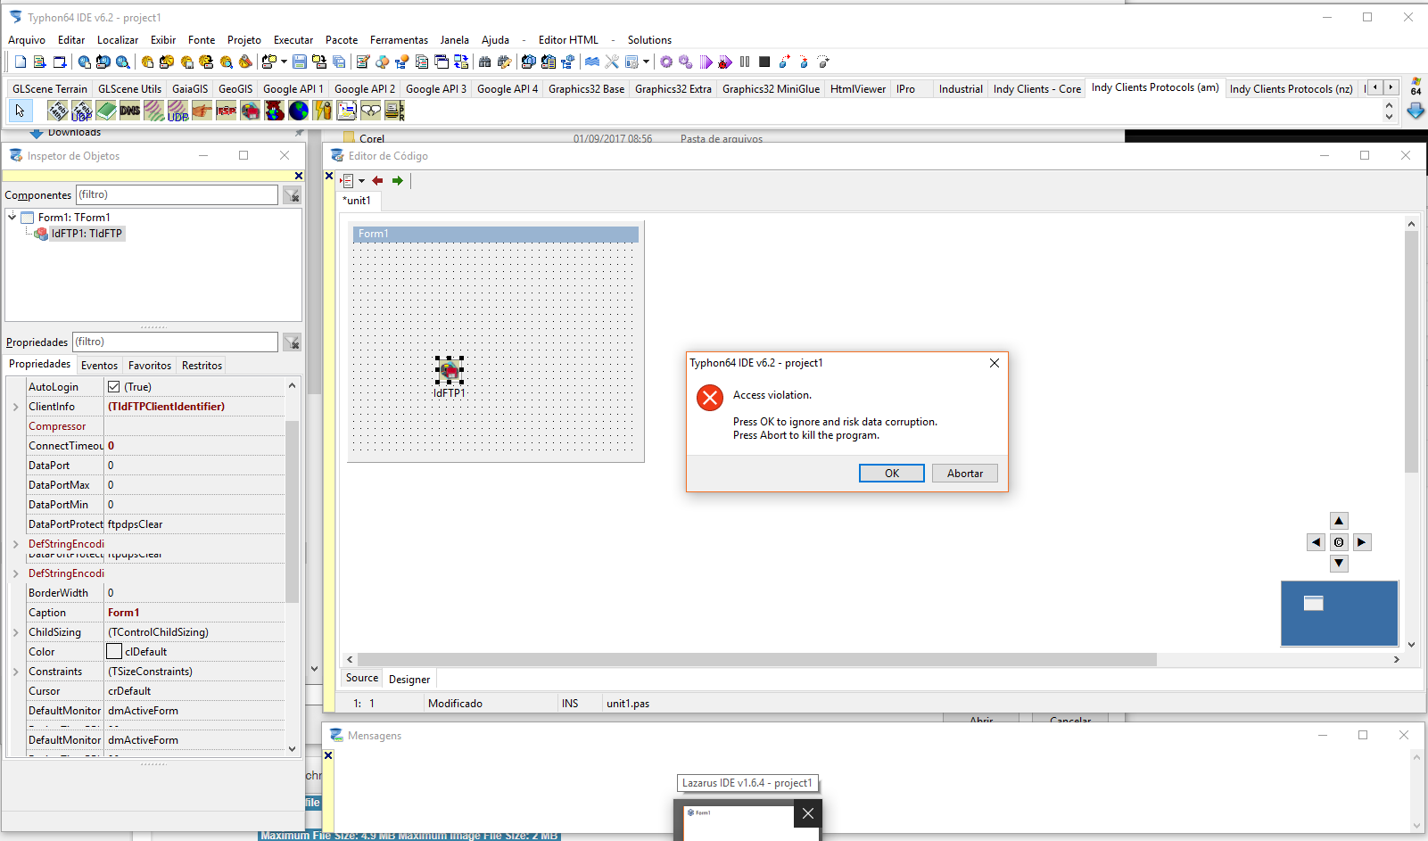
Task: Click OK in Access violation dialog
Action: pos(892,474)
